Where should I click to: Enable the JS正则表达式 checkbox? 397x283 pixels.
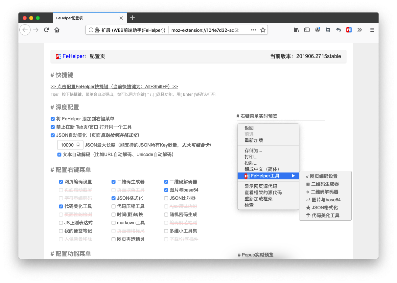61,223
